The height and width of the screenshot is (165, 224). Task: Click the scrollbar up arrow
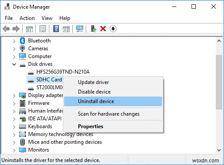pyautogui.click(x=219, y=41)
